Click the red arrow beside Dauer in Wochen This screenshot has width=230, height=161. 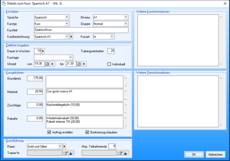click(44, 51)
